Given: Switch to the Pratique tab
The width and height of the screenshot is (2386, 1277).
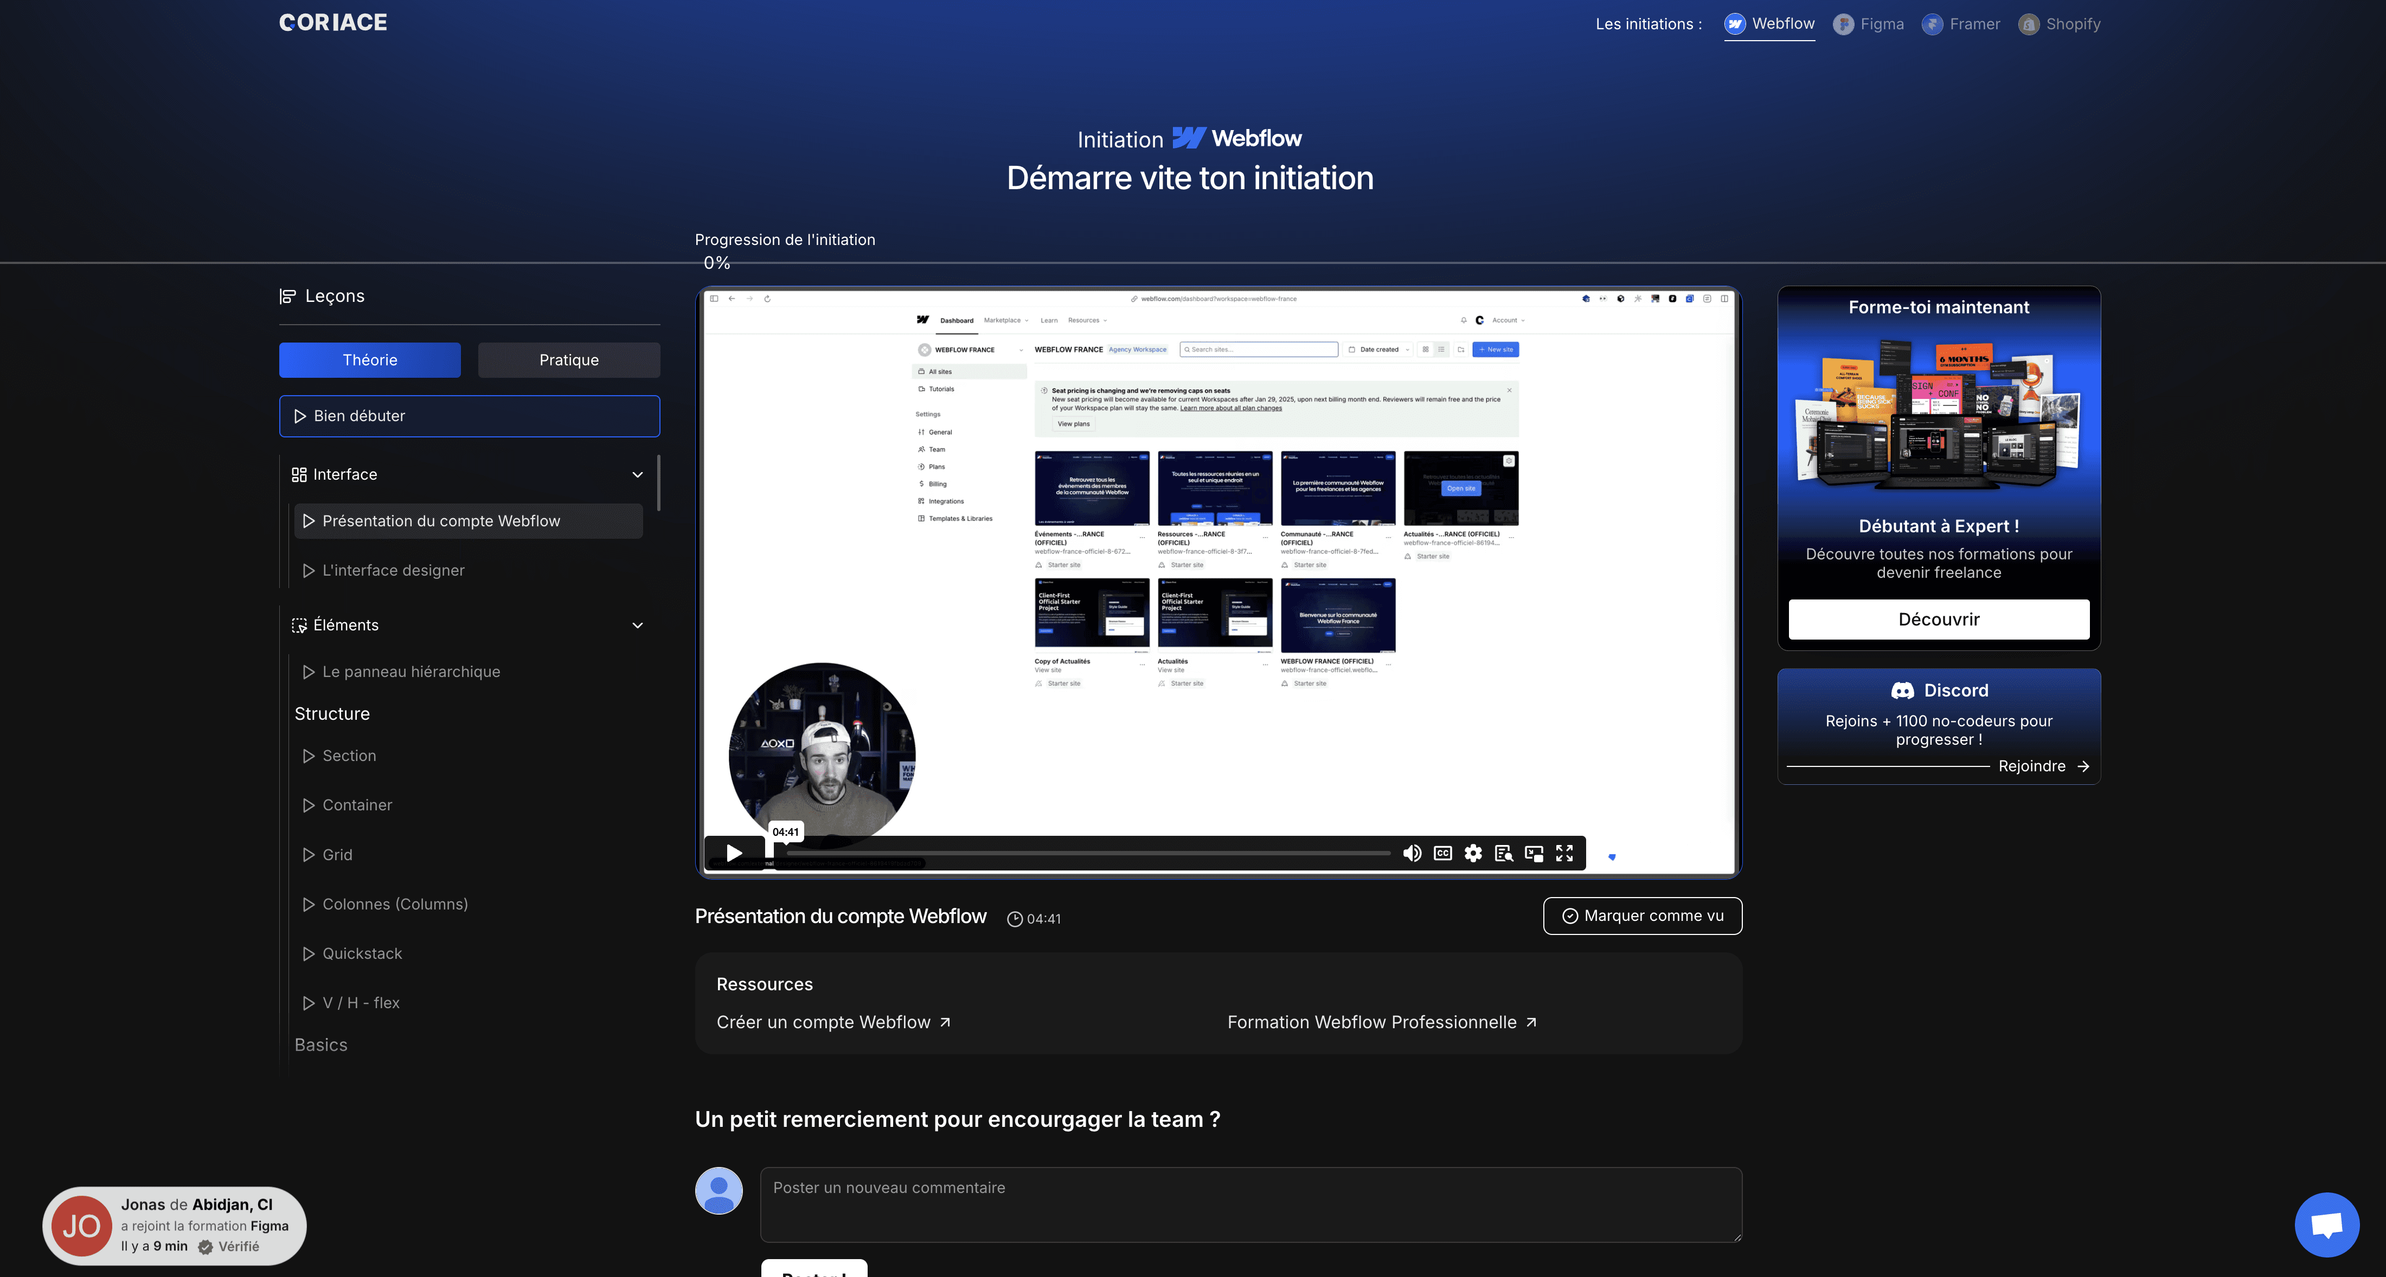Looking at the screenshot, I should click(569, 360).
